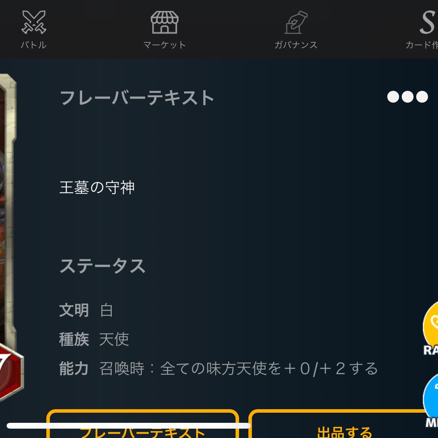The width and height of the screenshot is (438, 438).
Task: Click the white horizontal scroll bar
Action: click(128, 426)
